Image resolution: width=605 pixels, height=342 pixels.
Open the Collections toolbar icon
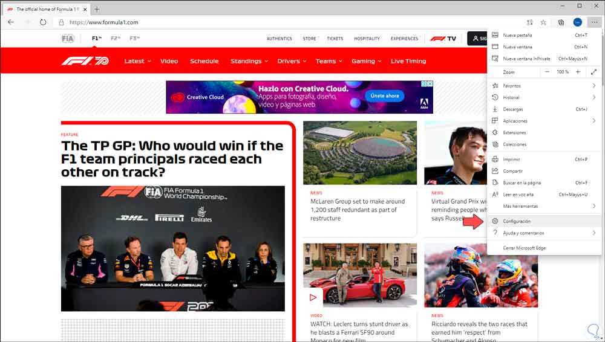click(x=561, y=22)
